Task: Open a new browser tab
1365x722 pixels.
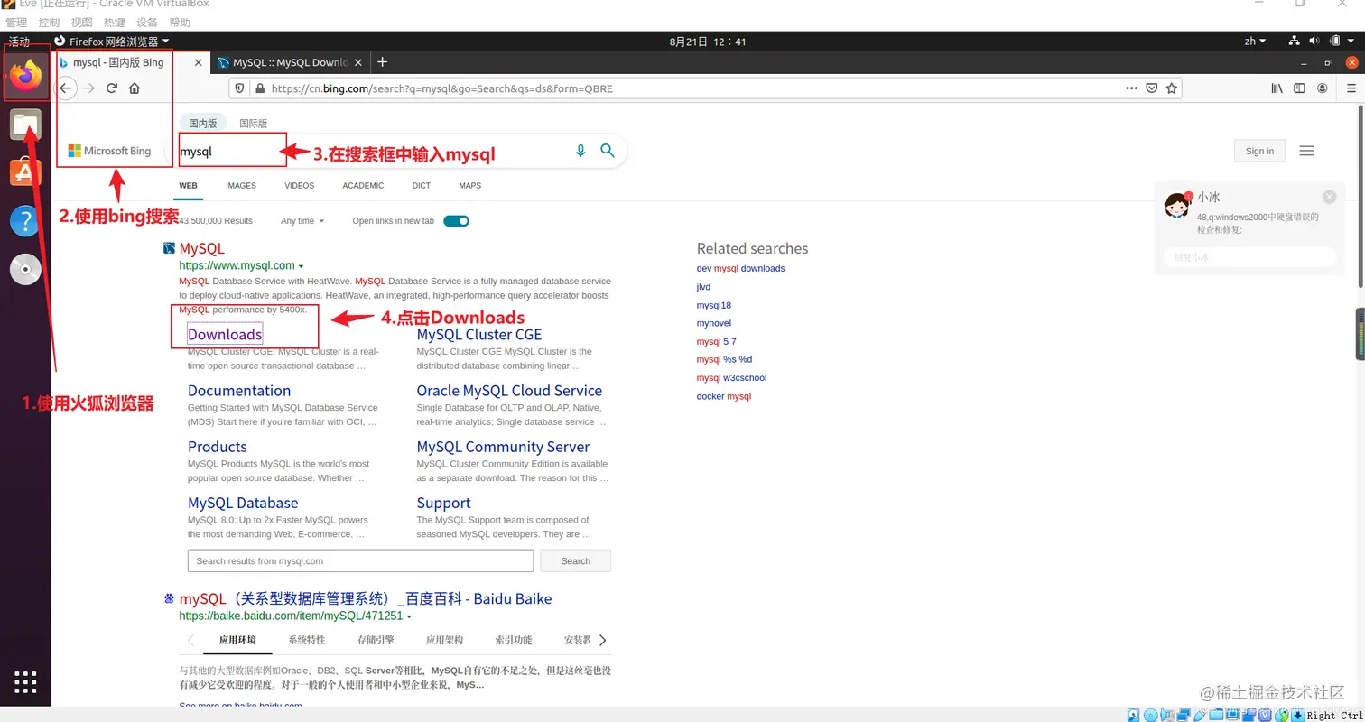Action: [383, 62]
